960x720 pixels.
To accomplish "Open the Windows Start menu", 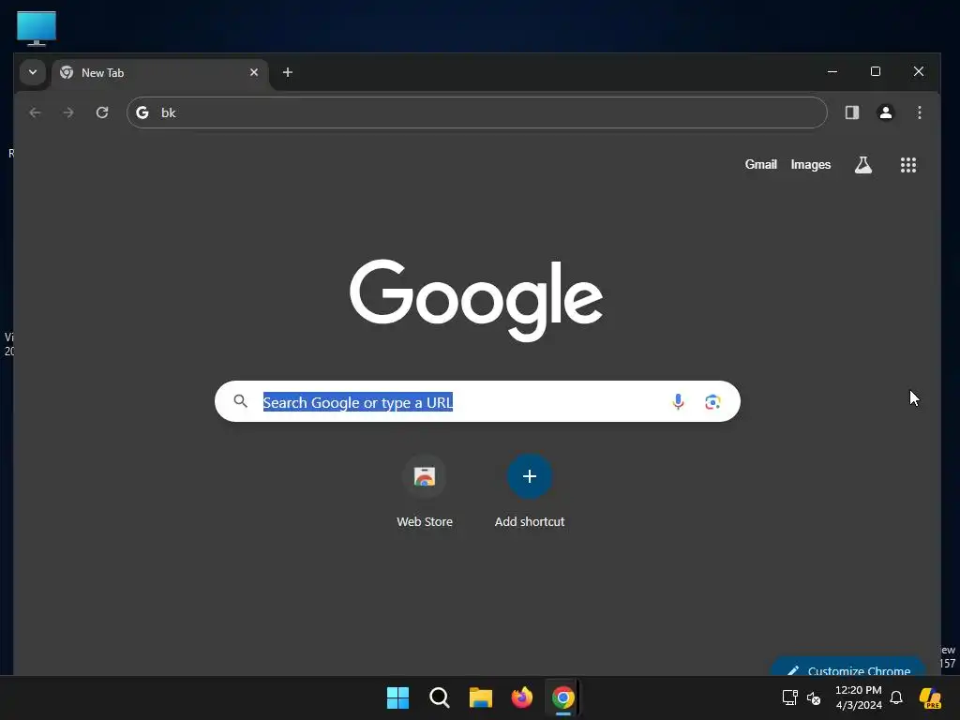I will [x=397, y=697].
